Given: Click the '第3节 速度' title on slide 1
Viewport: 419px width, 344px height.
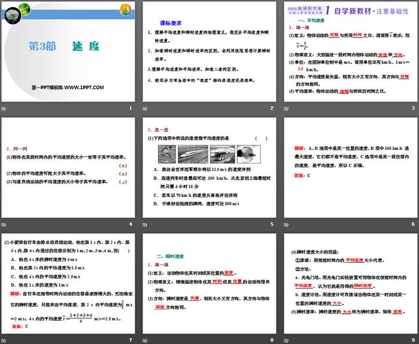Looking at the screenshot, I should (x=64, y=46).
